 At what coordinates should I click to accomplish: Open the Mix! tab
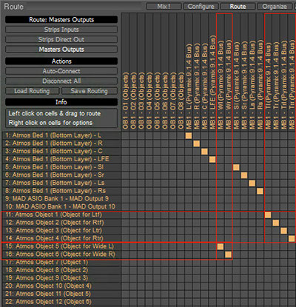tap(164, 6)
